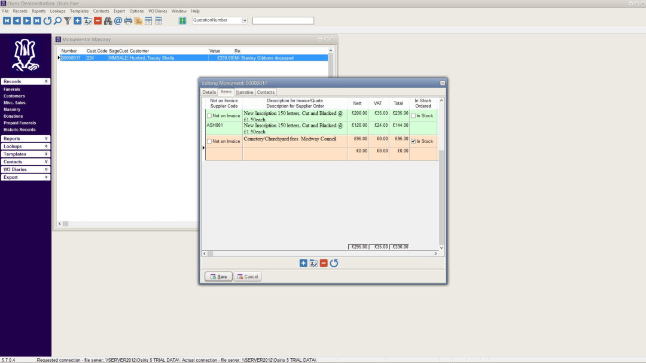Viewport: 646px width, 363px height.
Task: Add new item with dialog plus icon
Action: (x=303, y=263)
